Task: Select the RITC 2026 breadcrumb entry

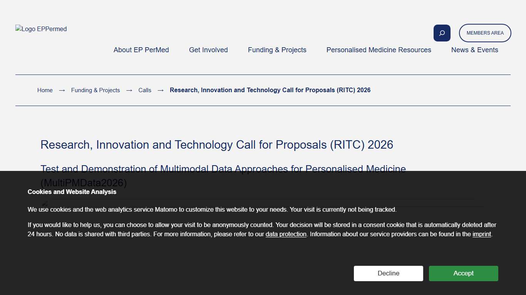Action: [x=270, y=90]
